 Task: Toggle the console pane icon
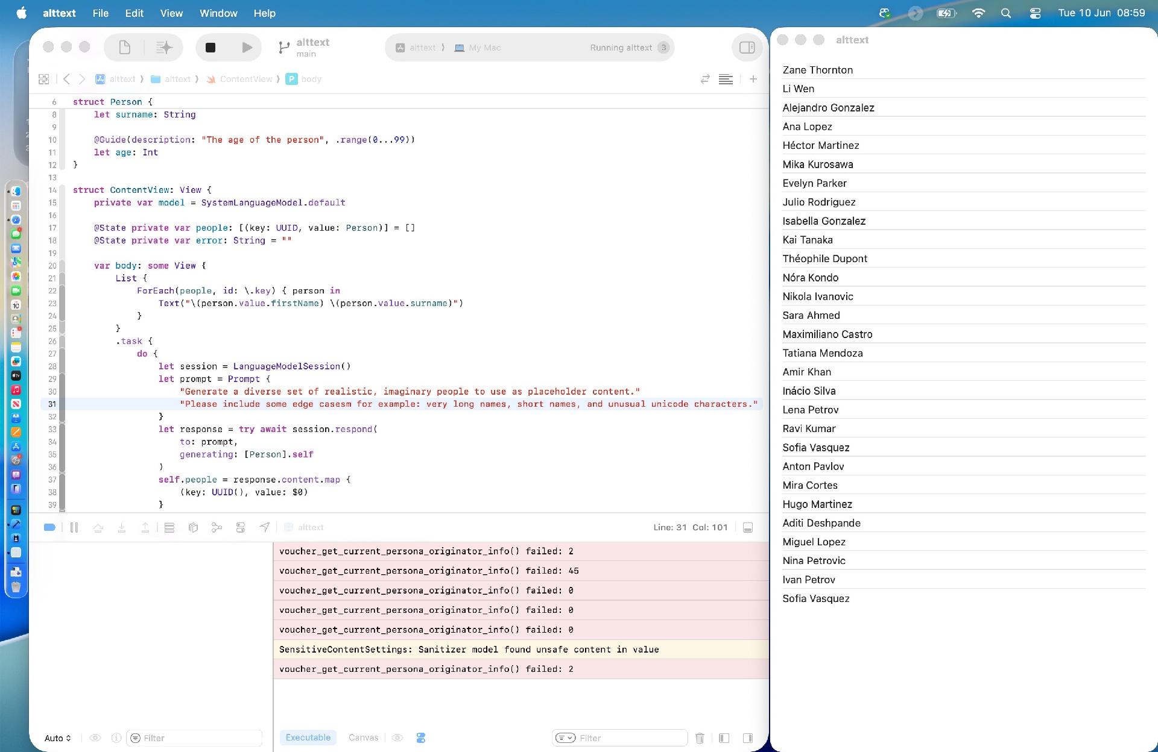pos(747,738)
